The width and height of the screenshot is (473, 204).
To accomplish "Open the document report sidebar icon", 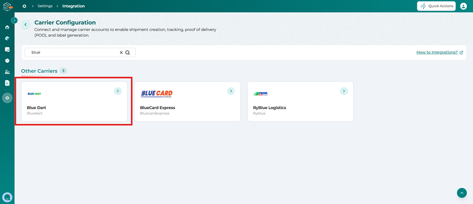I will (x=7, y=83).
